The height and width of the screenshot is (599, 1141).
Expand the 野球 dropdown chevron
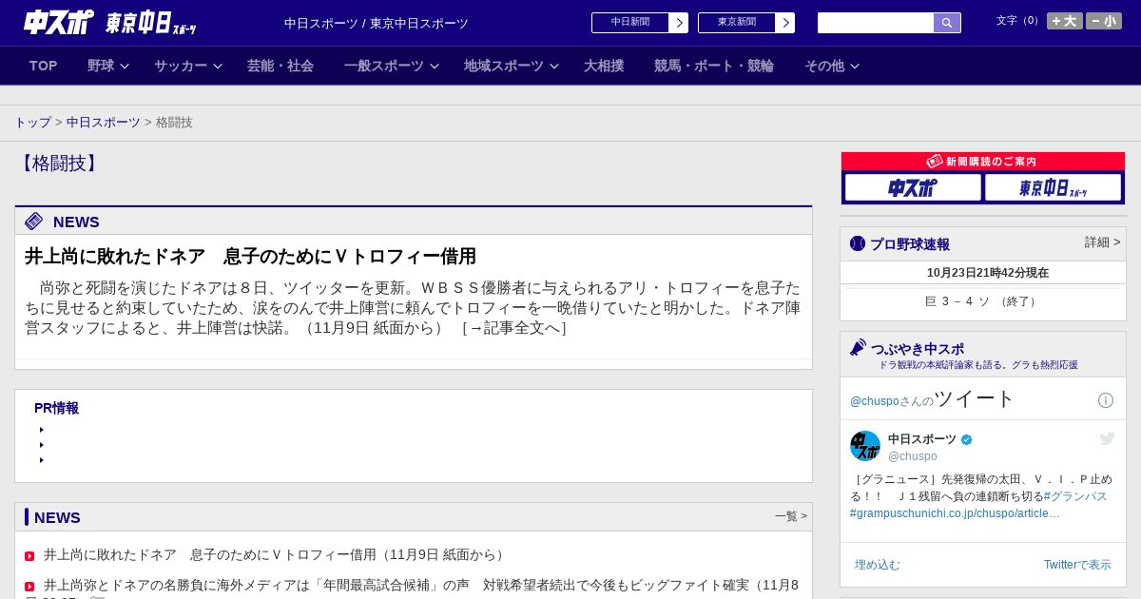click(x=125, y=66)
